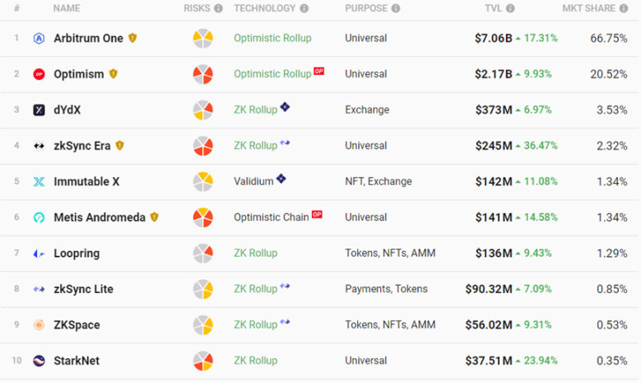This screenshot has height=382, width=641.
Task: Click the StarkNet risk pie chart
Action: tap(203, 361)
